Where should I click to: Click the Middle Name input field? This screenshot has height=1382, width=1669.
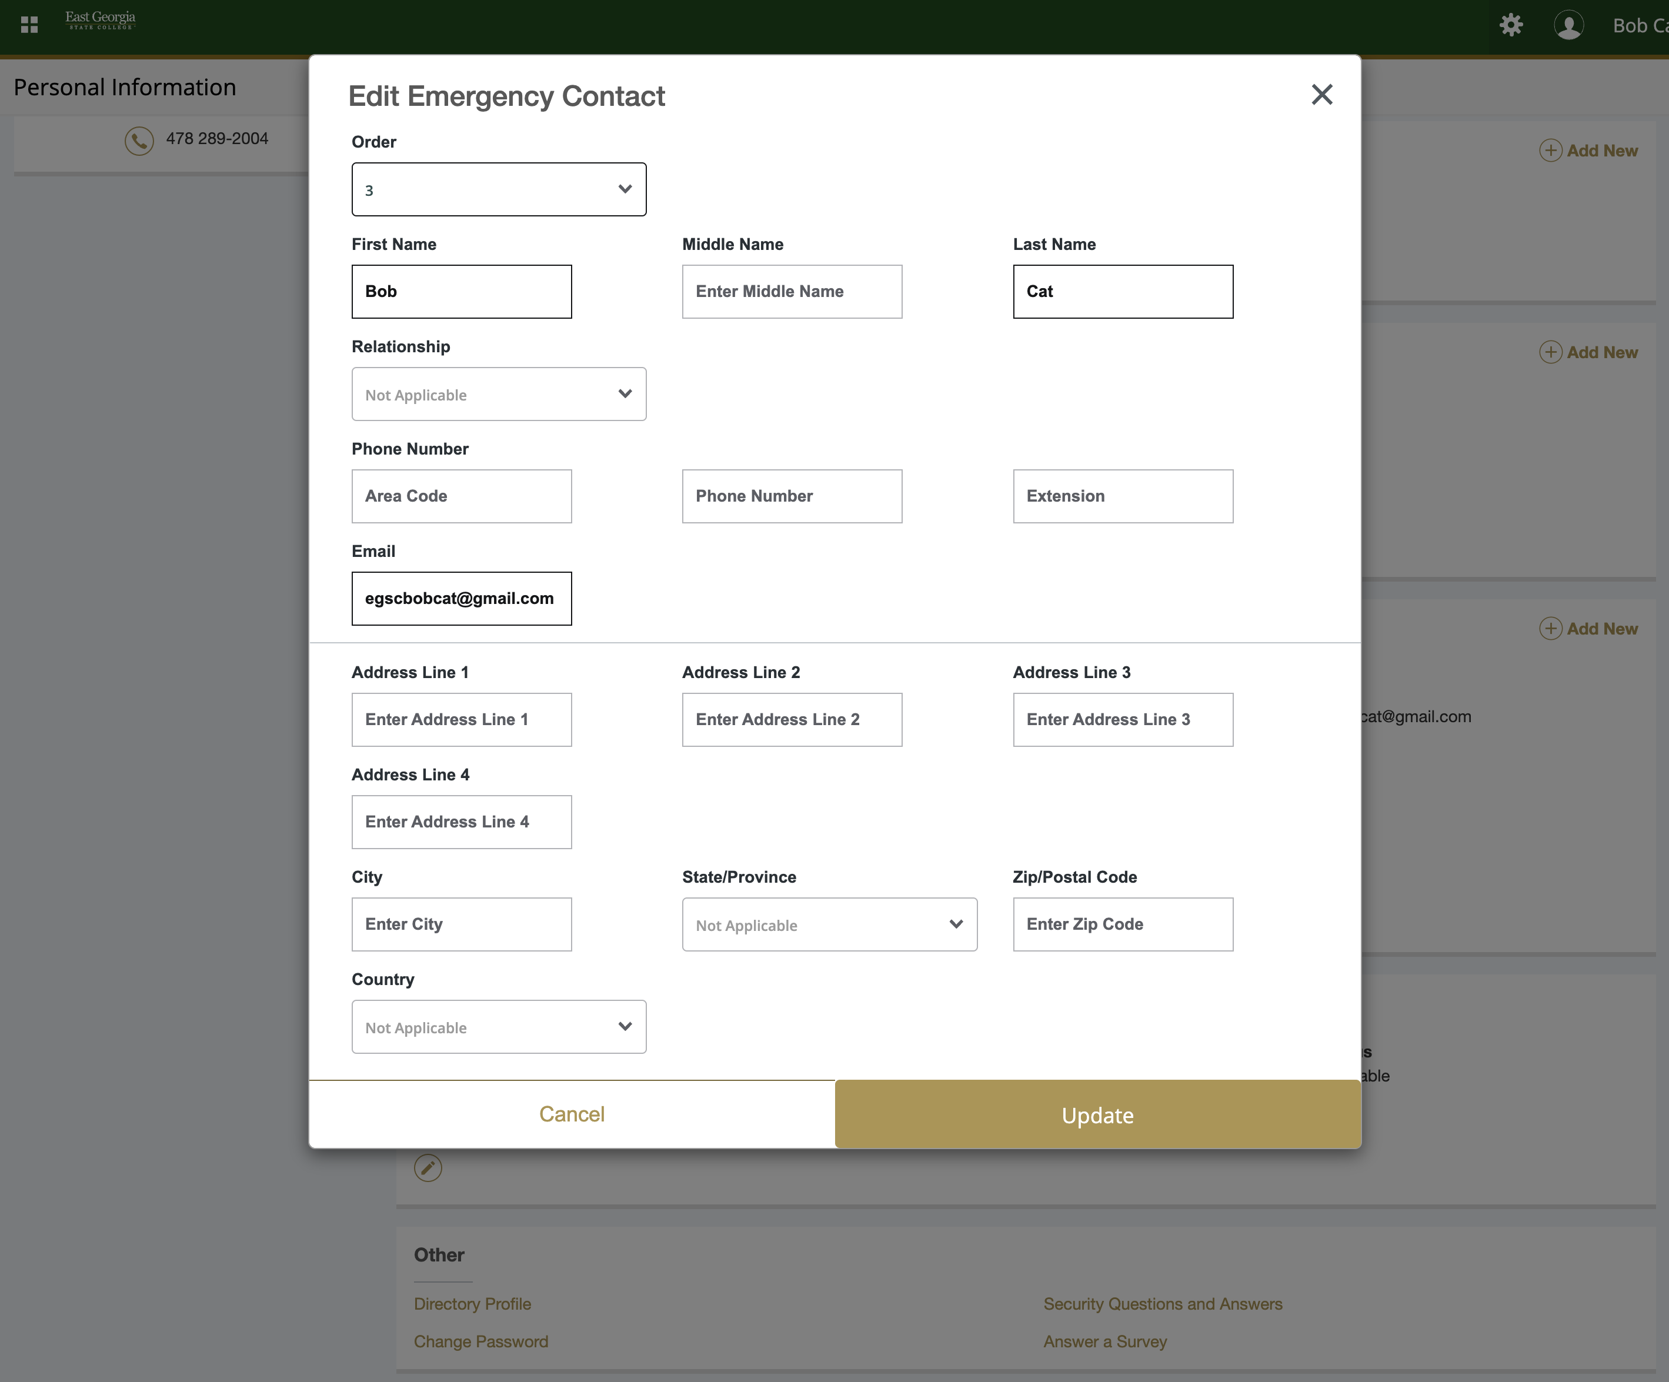pyautogui.click(x=792, y=292)
